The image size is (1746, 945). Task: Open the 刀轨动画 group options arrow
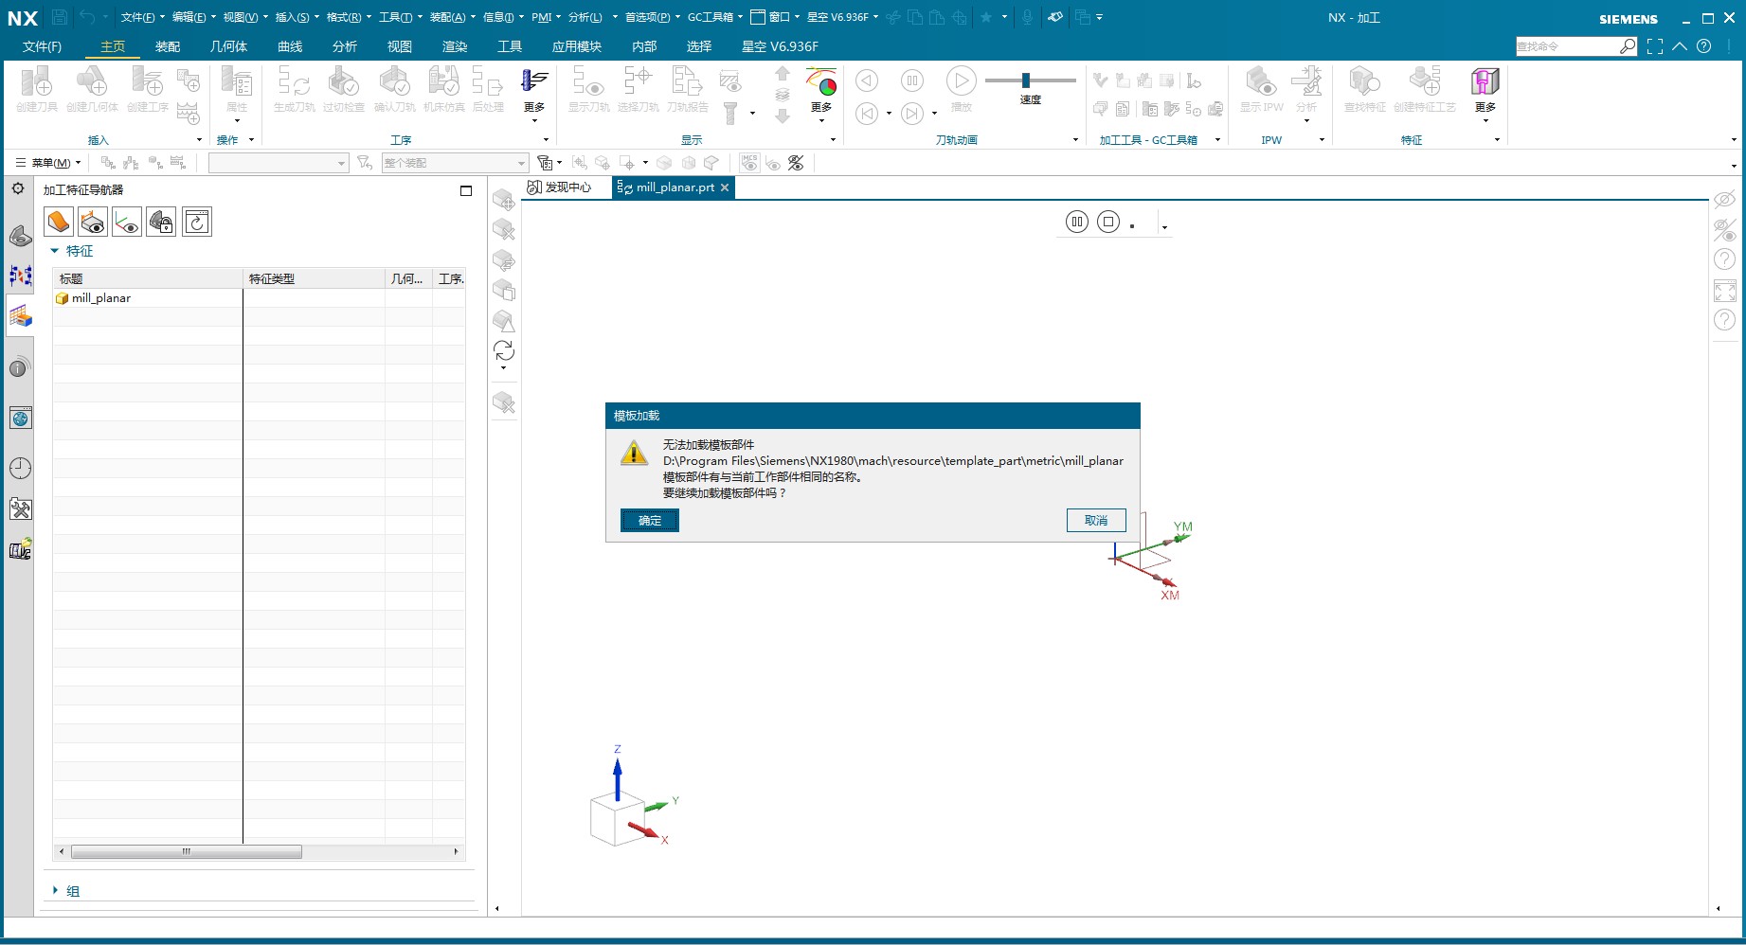(x=1075, y=140)
